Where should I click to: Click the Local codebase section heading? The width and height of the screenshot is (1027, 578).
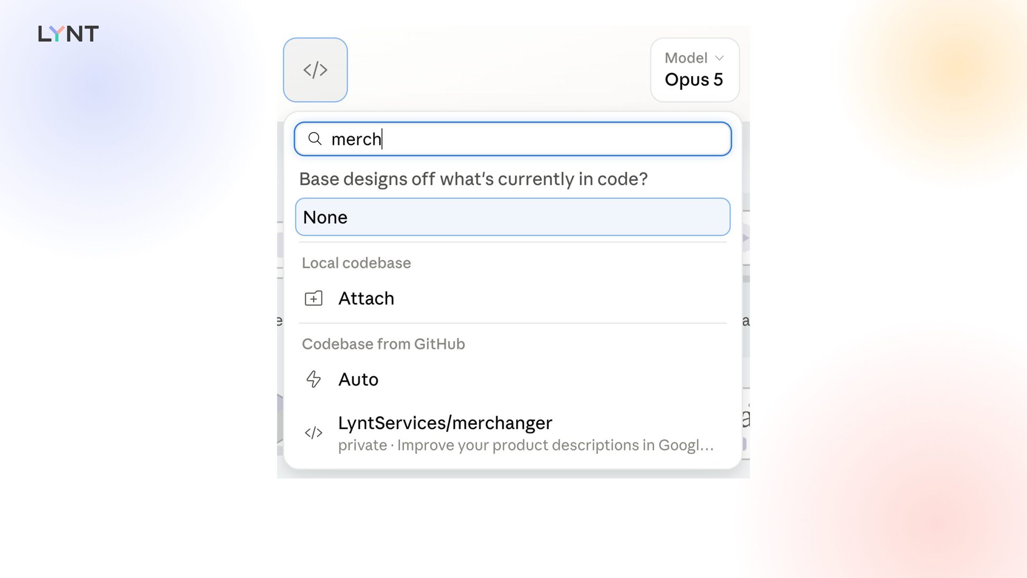[356, 263]
